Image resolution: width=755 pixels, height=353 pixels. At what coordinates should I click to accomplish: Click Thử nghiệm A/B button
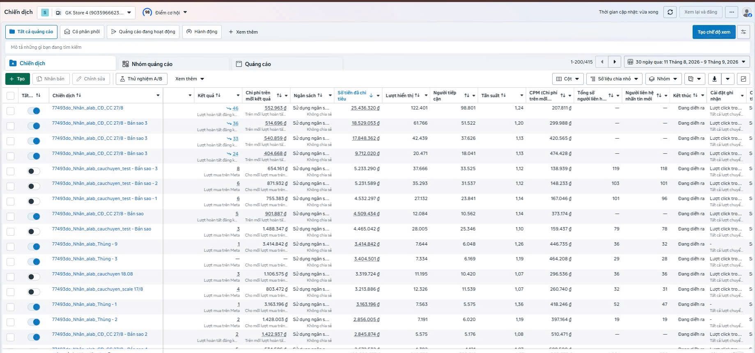(141, 79)
